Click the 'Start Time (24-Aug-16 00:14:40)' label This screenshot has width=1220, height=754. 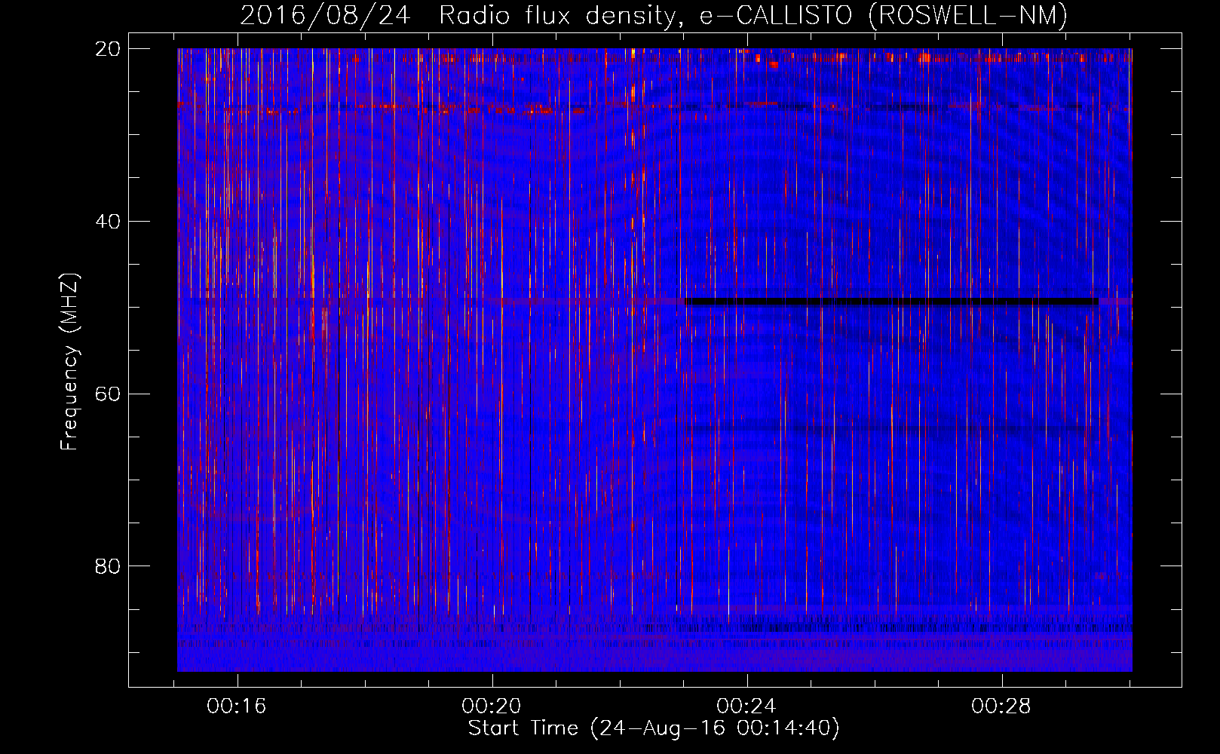654,728
